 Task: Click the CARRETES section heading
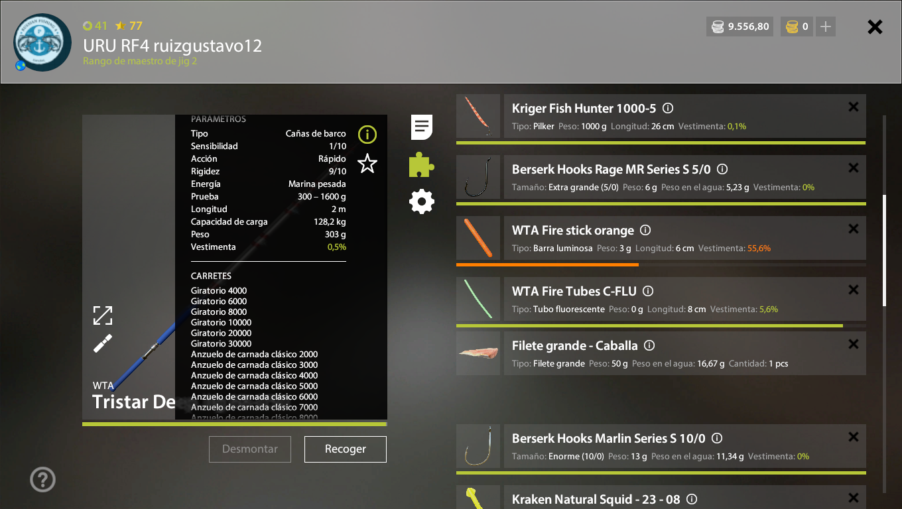click(x=212, y=276)
